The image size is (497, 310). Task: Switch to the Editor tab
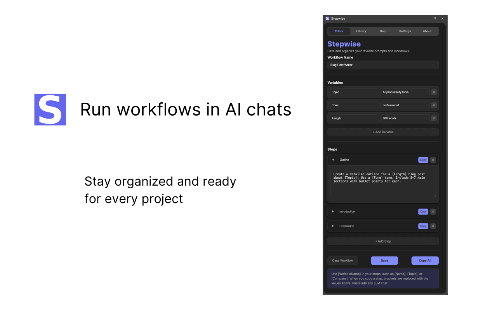click(x=339, y=31)
